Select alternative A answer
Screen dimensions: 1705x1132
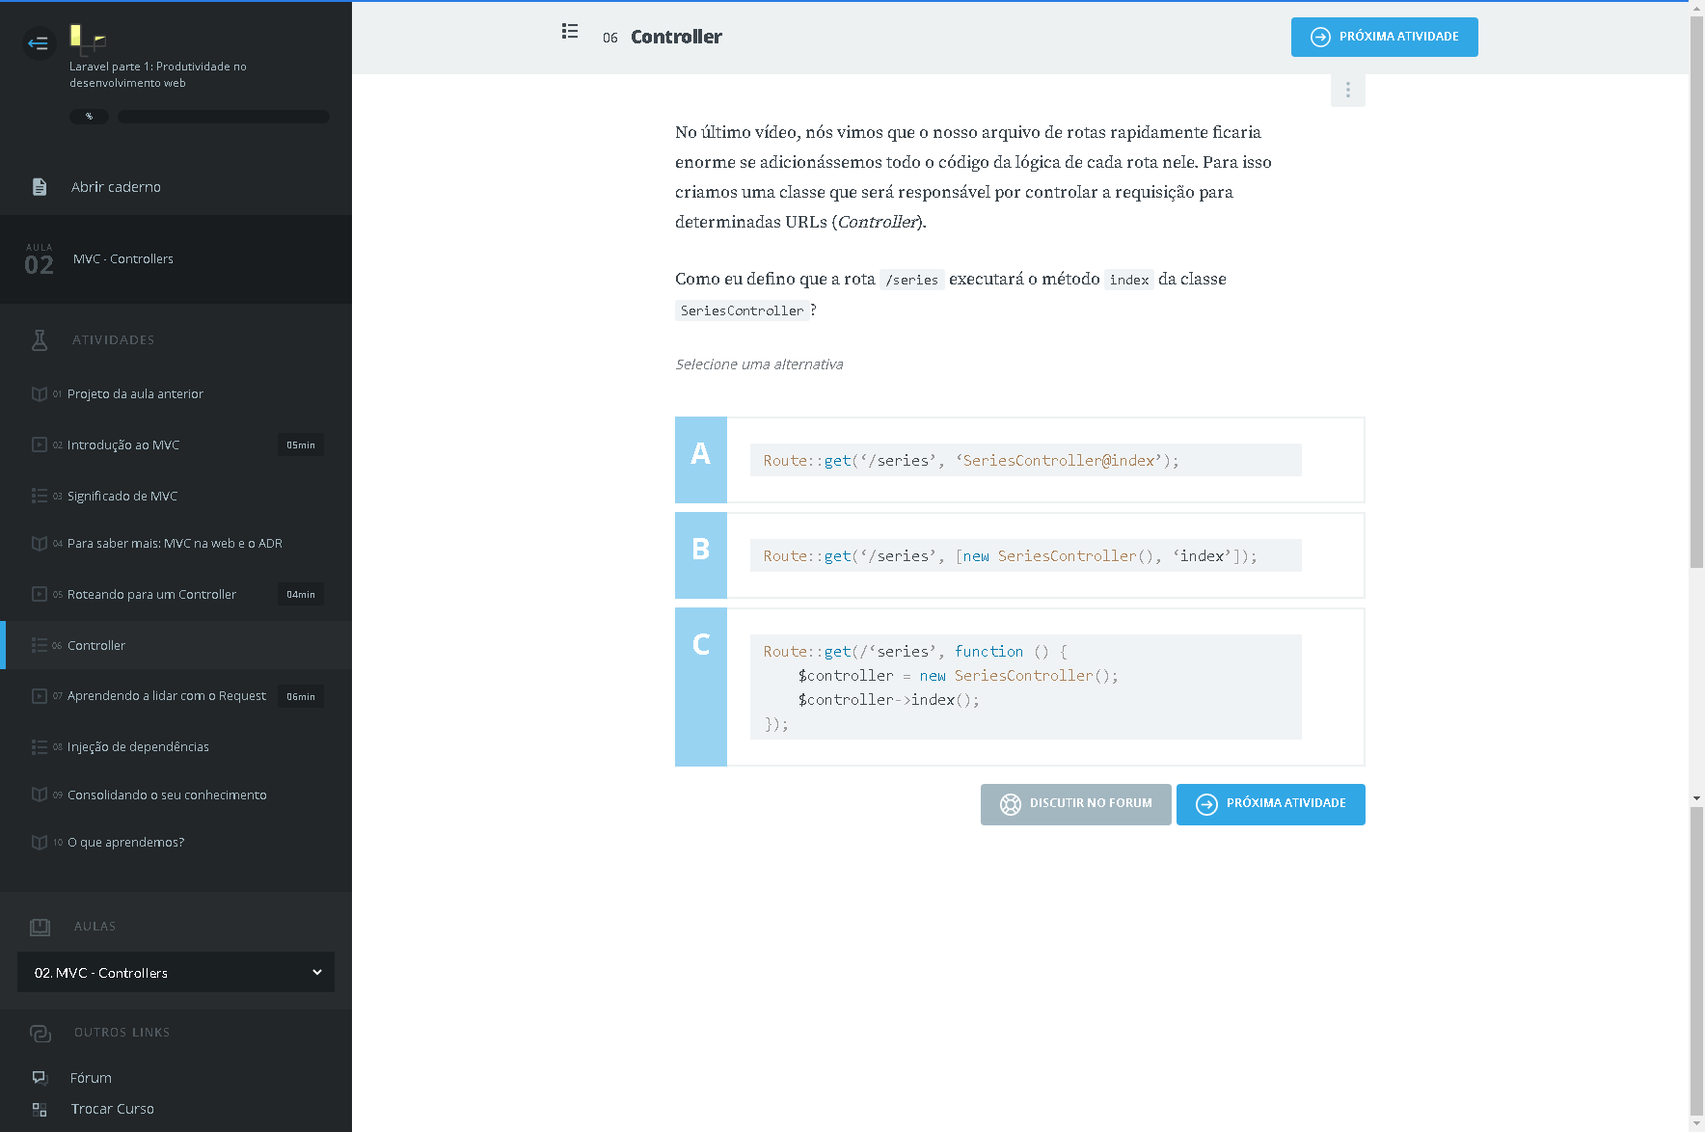1019,460
